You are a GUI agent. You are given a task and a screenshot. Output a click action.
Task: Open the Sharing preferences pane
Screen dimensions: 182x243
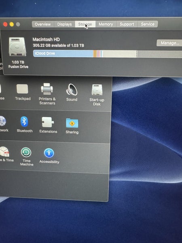point(72,126)
